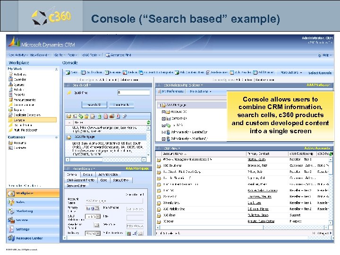
Task: Open the Go To menu
Action: pos(59,55)
